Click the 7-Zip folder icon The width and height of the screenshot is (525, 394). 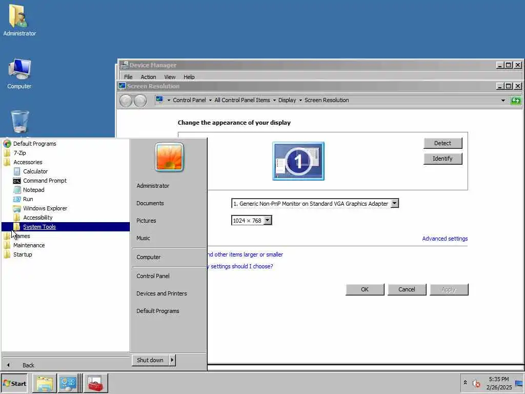tap(7, 153)
